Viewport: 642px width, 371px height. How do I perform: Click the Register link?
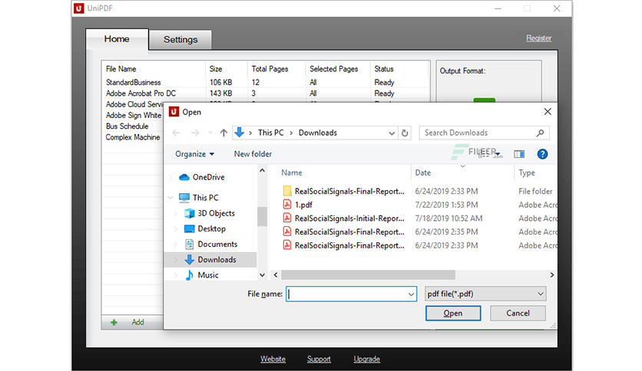point(539,38)
